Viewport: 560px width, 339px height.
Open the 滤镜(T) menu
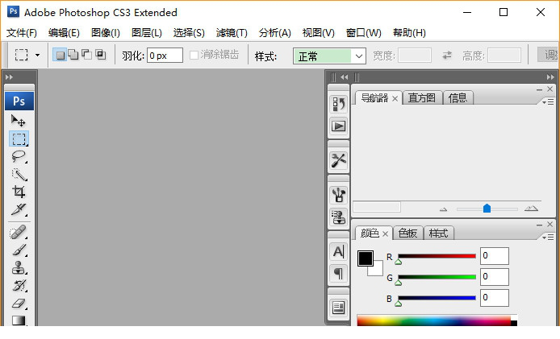(x=232, y=33)
